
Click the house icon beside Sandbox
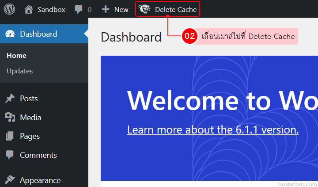(x=29, y=9)
